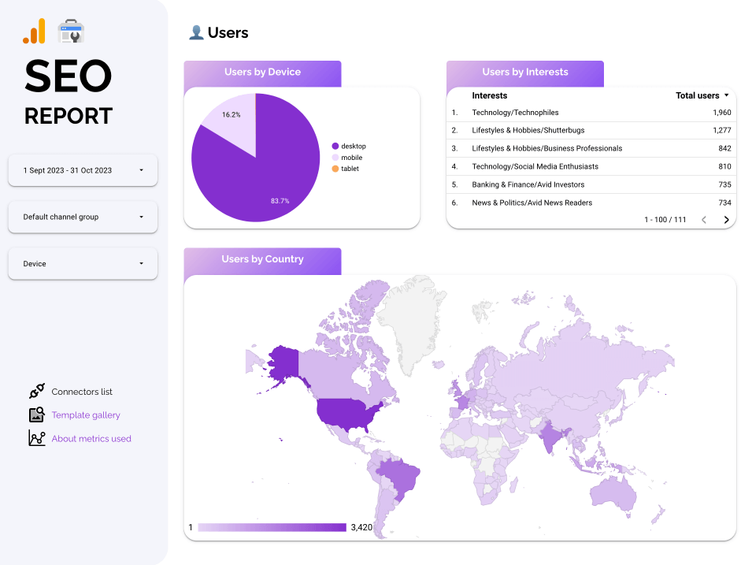Open the Template gallery link
752x565 pixels.
point(86,415)
